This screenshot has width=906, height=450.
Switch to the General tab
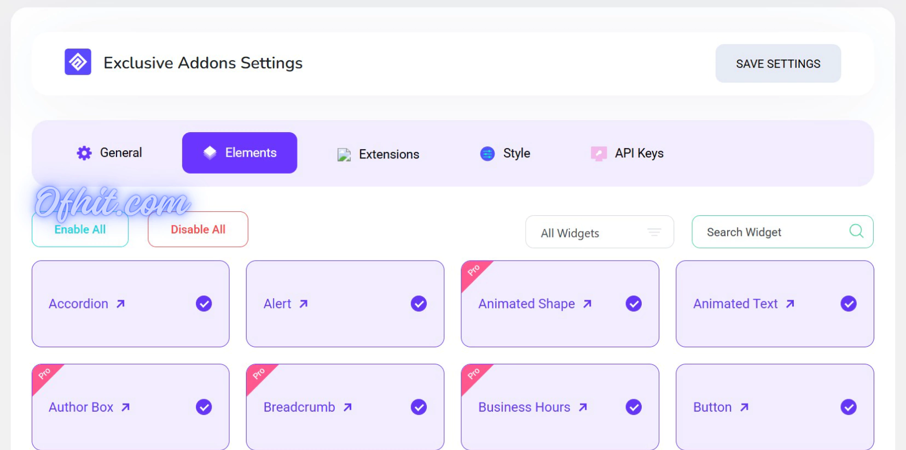pyautogui.click(x=109, y=153)
